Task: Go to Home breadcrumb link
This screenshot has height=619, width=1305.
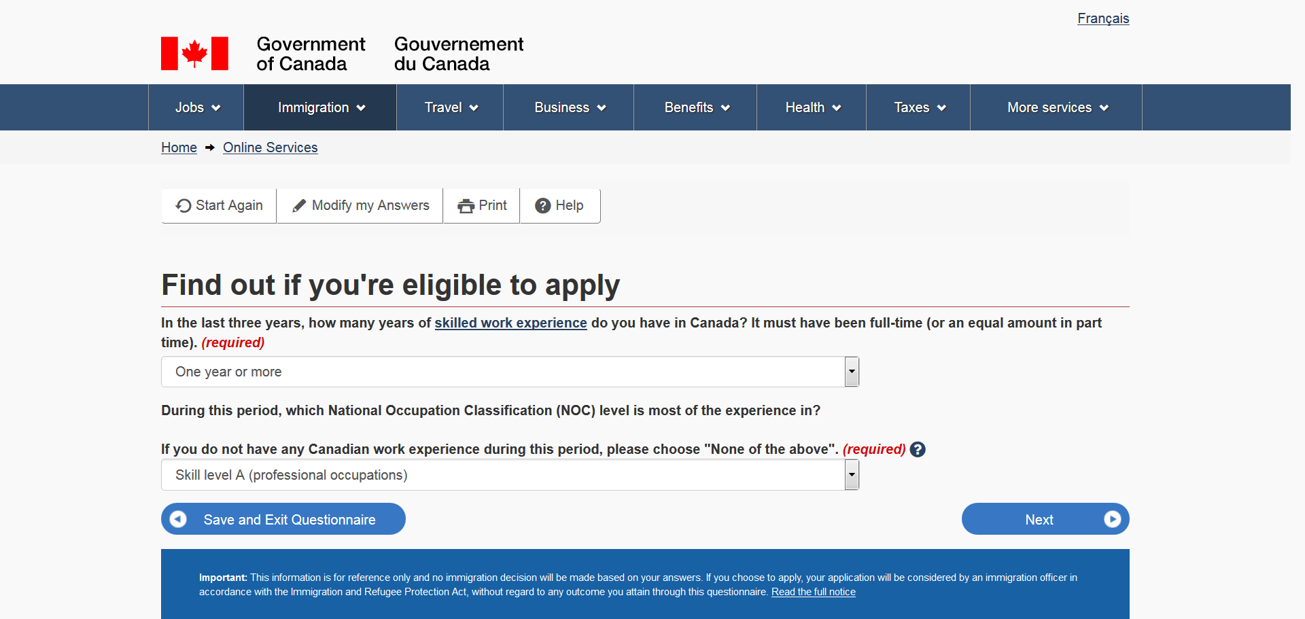Action: point(179,147)
